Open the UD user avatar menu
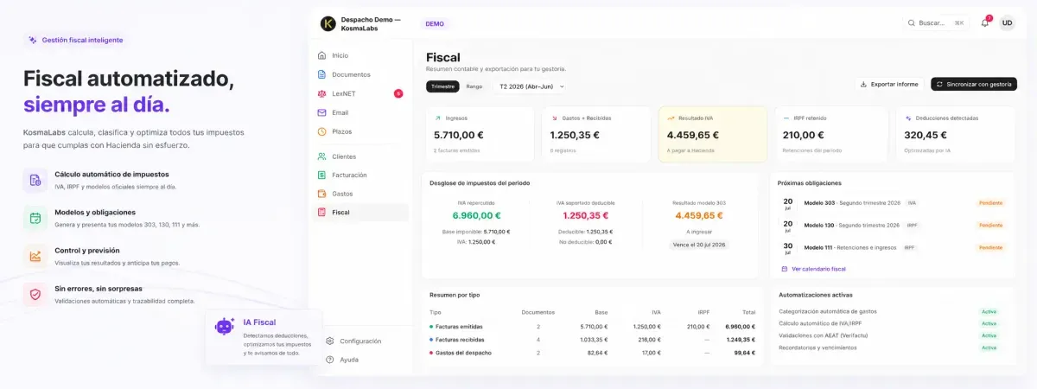Screen dimensions: 1037x389 tap(1007, 23)
